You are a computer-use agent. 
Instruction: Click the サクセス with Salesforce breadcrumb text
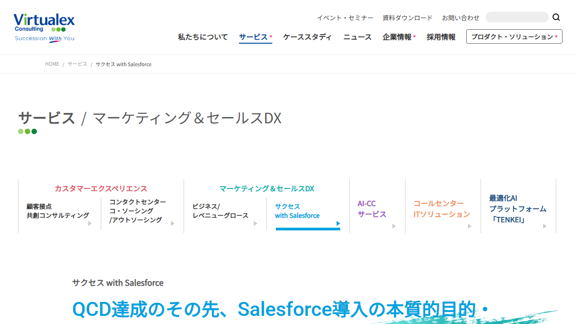123,64
